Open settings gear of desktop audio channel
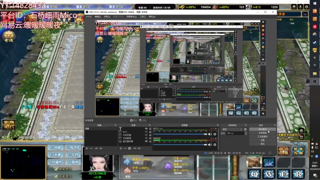320x180 pixels. pos(215,144)
